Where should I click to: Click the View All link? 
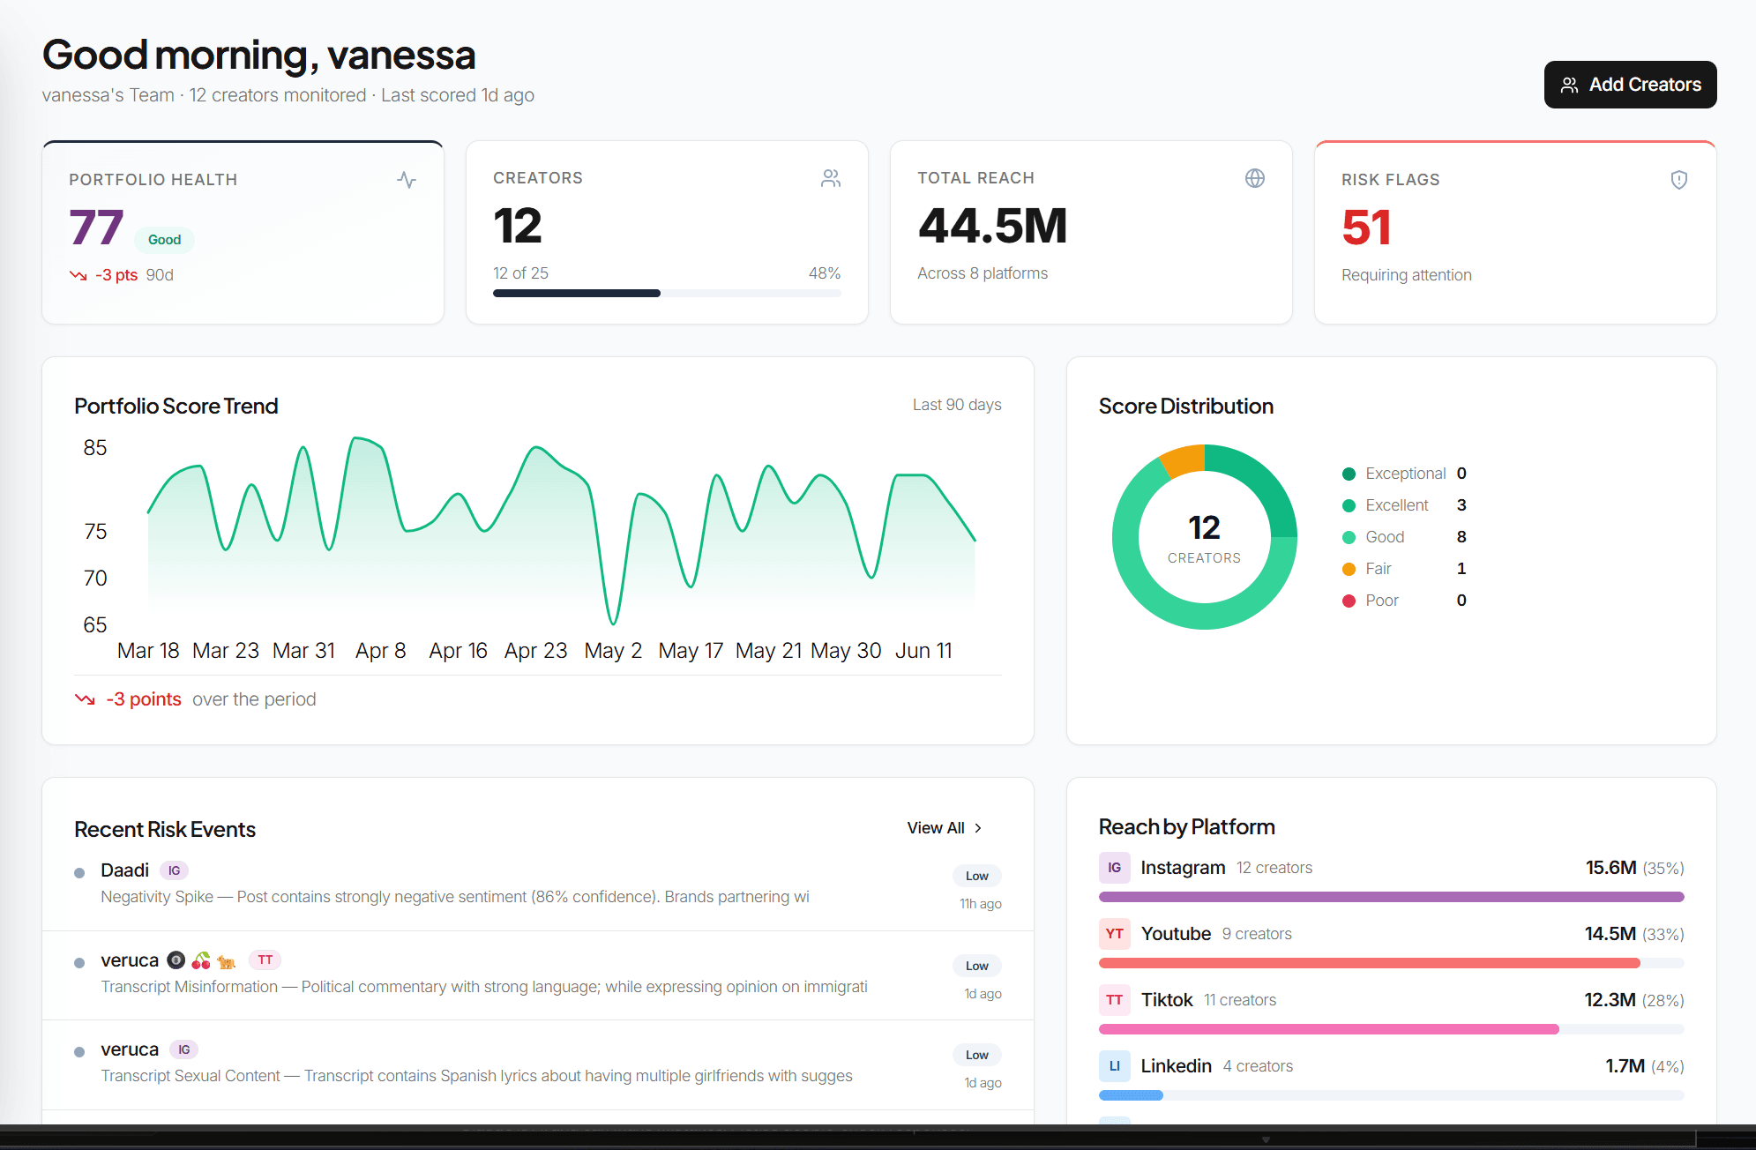[945, 828]
